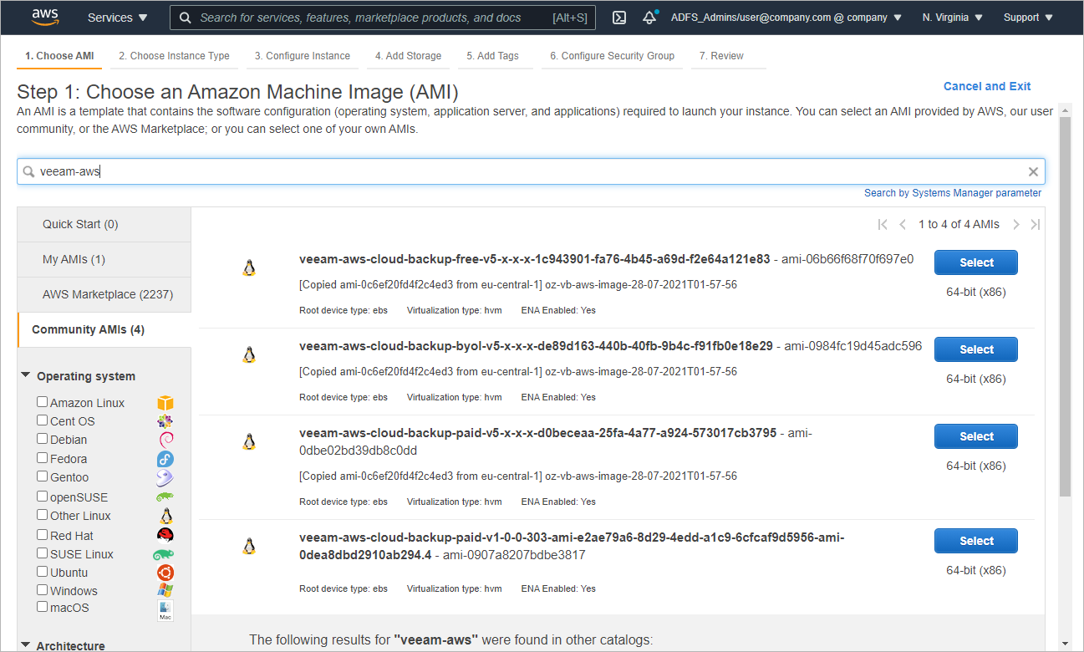1084x652 pixels.
Task: Open the CloudShell terminal icon
Action: coord(619,18)
